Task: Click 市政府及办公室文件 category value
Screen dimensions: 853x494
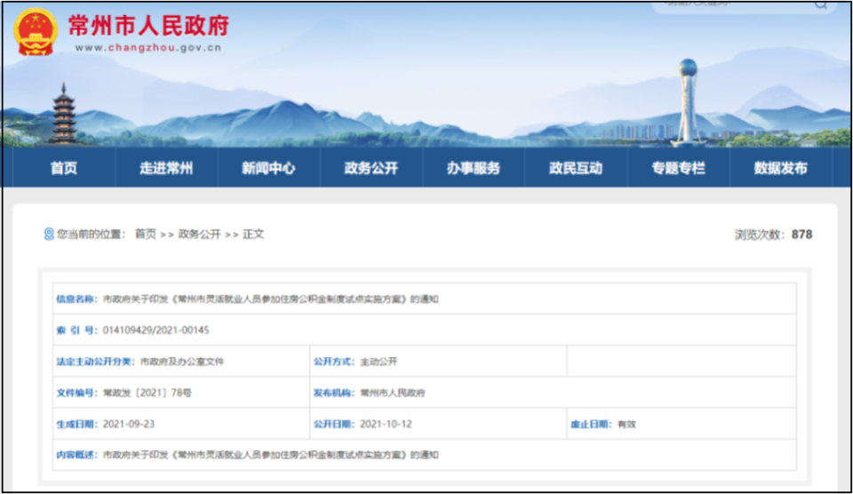Action: [x=182, y=362]
